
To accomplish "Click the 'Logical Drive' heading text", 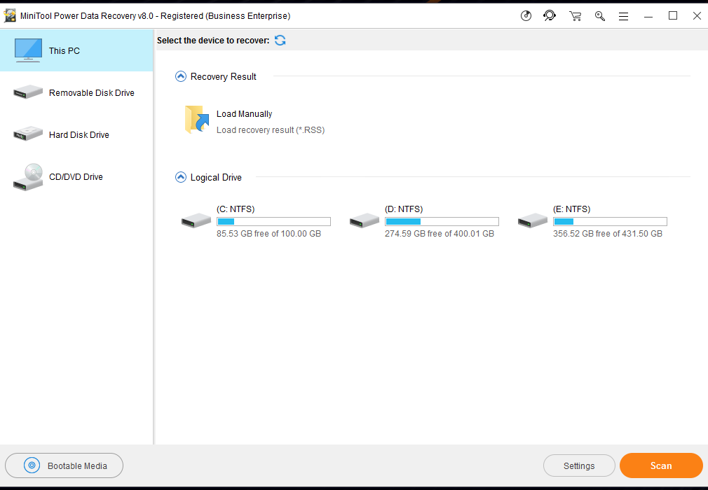I will (216, 178).
